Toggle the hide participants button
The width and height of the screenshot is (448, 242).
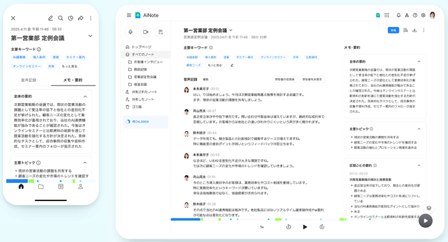312,79
